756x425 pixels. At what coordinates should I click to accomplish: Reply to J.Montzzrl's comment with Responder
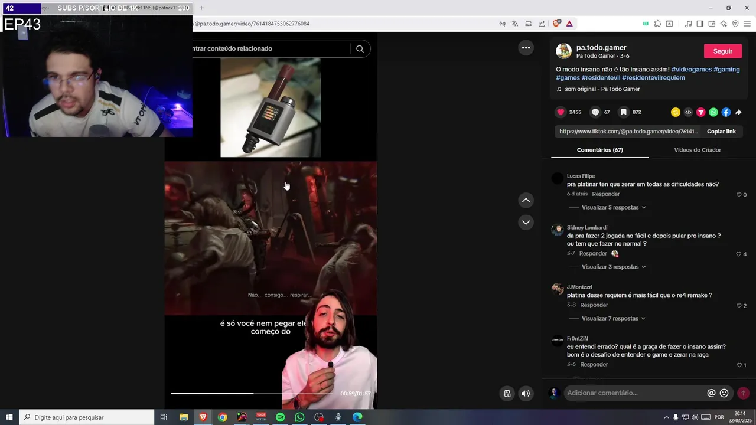594,305
